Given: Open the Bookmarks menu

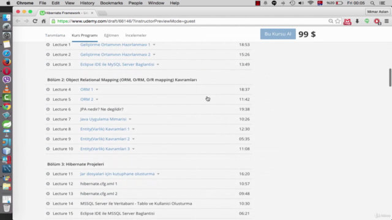Looking at the screenshot, I should click(111, 3).
